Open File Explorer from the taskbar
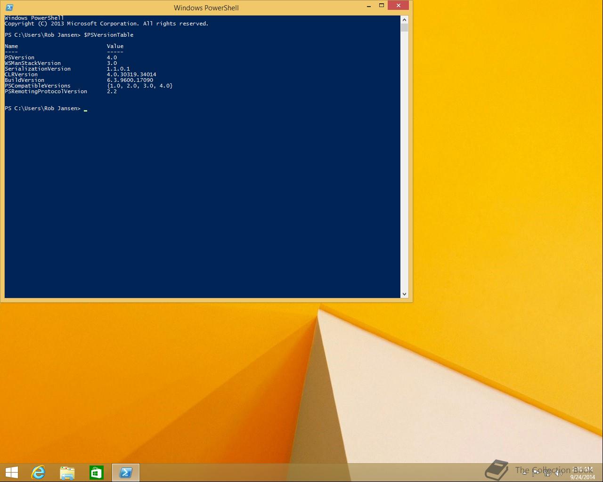This screenshot has height=482, width=603. coord(67,473)
